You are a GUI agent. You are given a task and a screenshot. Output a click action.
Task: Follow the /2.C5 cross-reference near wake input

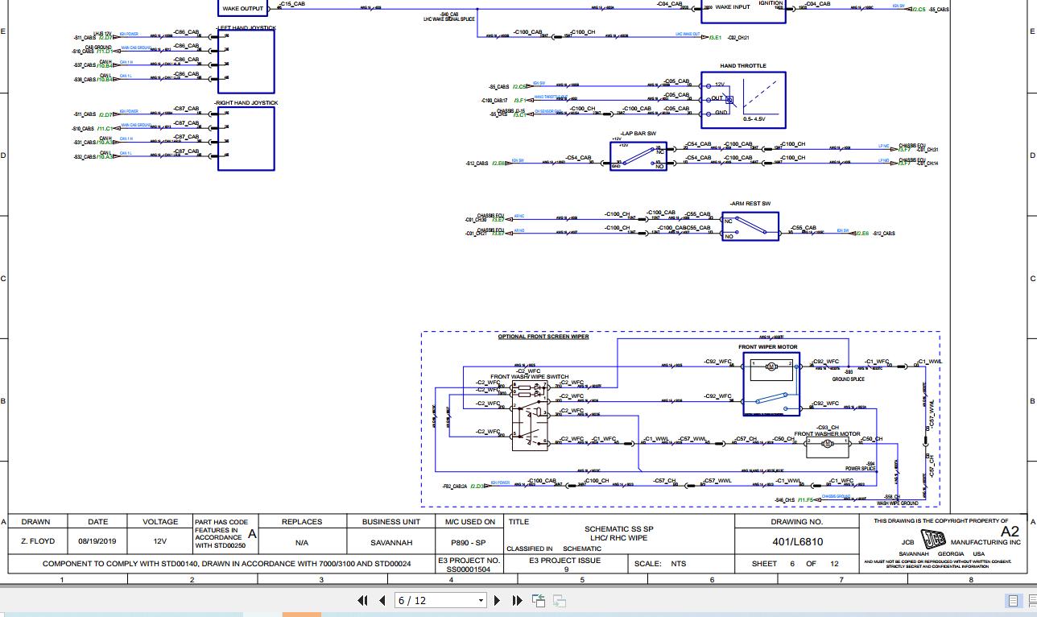click(919, 9)
